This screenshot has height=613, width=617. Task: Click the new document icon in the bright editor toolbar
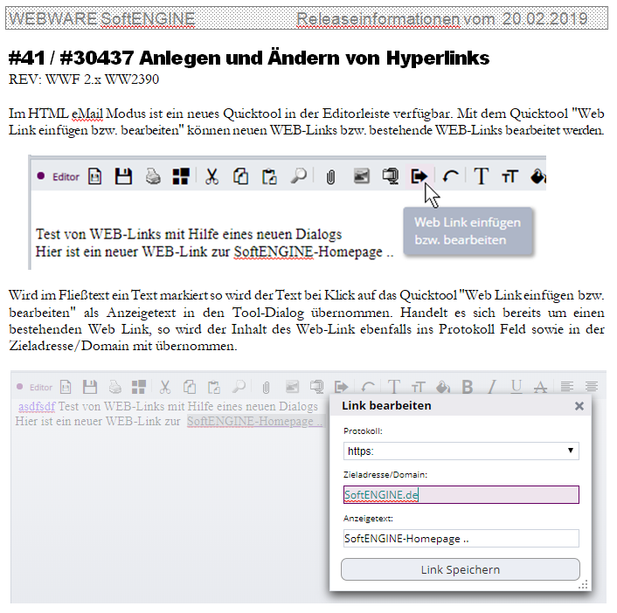(95, 176)
